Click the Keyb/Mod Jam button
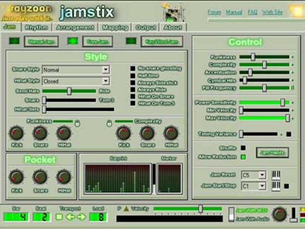The height and width of the screenshot is (229, 305). (x=162, y=42)
